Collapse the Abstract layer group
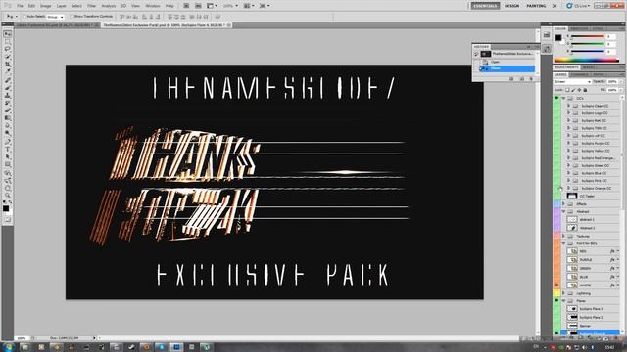Screen dimensions: 627x352 coord(564,211)
